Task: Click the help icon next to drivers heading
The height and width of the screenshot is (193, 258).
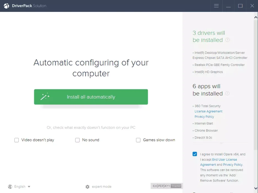Action: pos(227,40)
